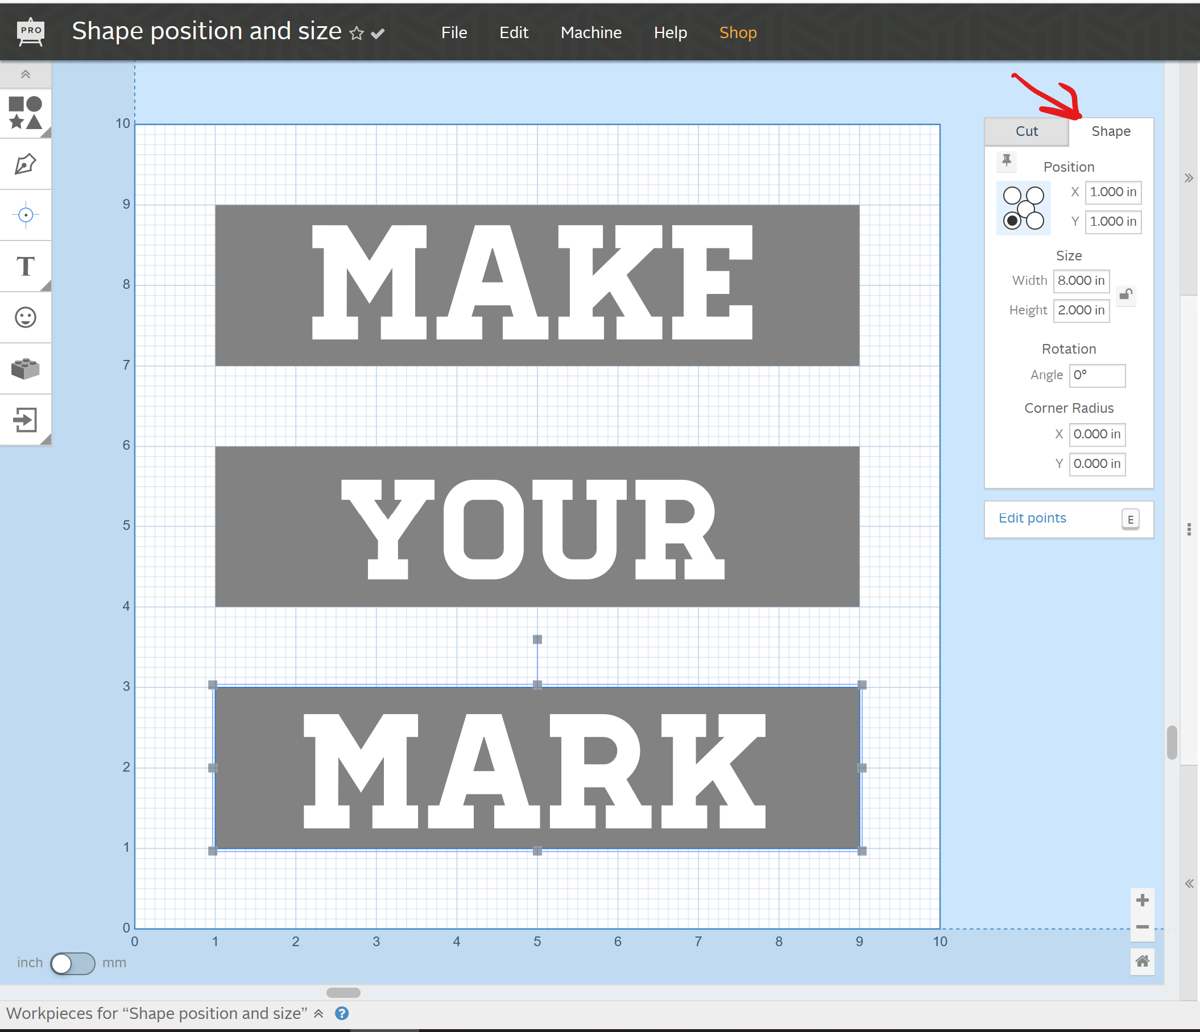The height and width of the screenshot is (1032, 1200).
Task: Switch to the Cut tab
Action: 1026,131
